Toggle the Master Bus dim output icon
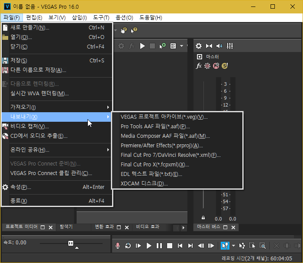 tap(219, 46)
